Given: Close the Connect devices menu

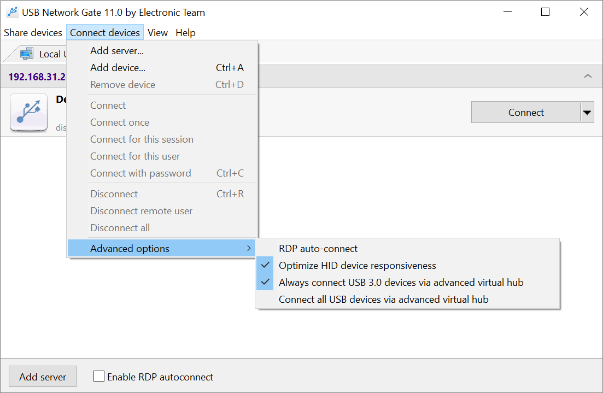Looking at the screenshot, I should click(105, 33).
